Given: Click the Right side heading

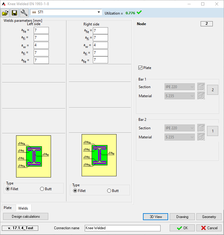Looking at the screenshot, I should 91,24.
